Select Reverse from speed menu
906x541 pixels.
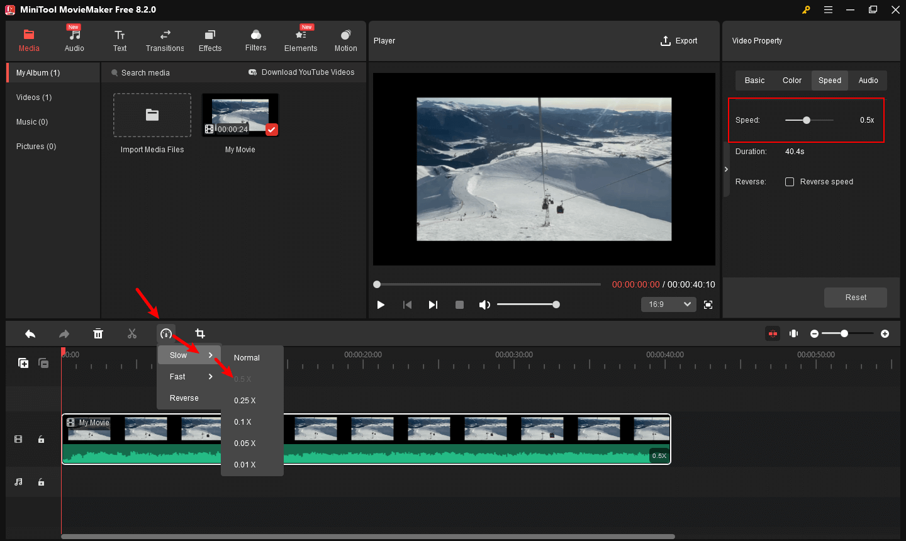(189, 398)
